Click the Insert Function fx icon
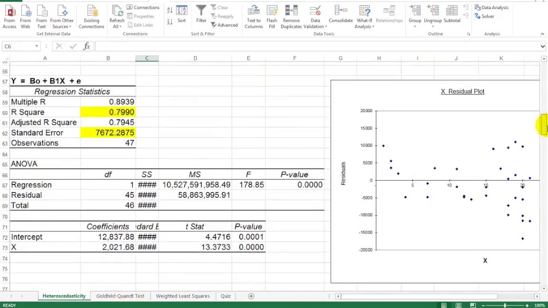This screenshot has height=308, width=548. (86, 46)
